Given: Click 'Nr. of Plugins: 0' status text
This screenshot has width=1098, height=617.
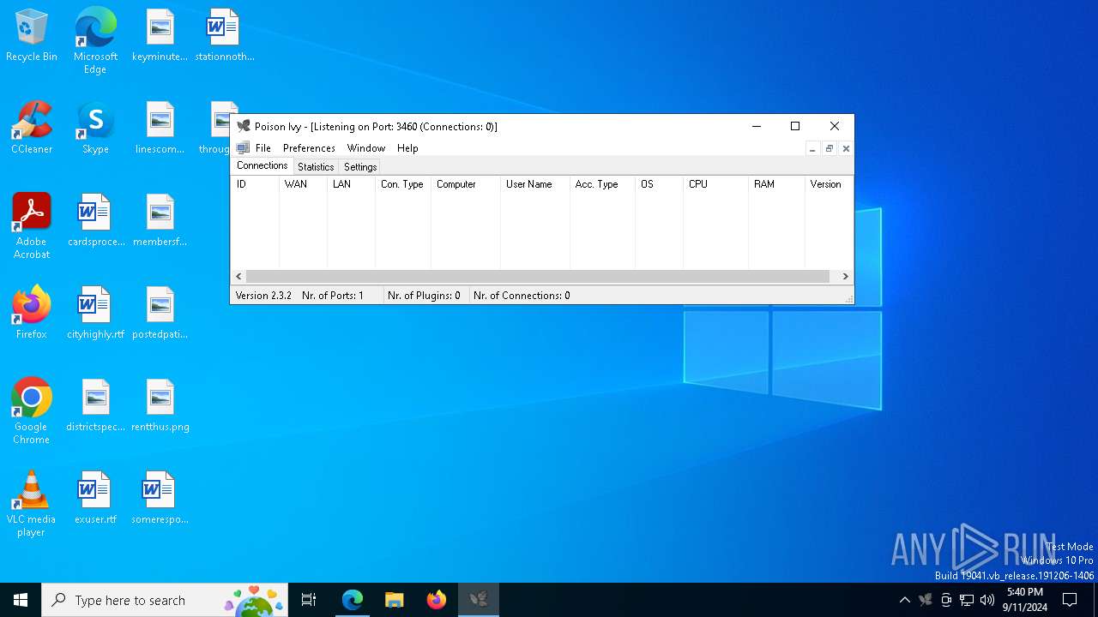Looking at the screenshot, I should 424,296.
